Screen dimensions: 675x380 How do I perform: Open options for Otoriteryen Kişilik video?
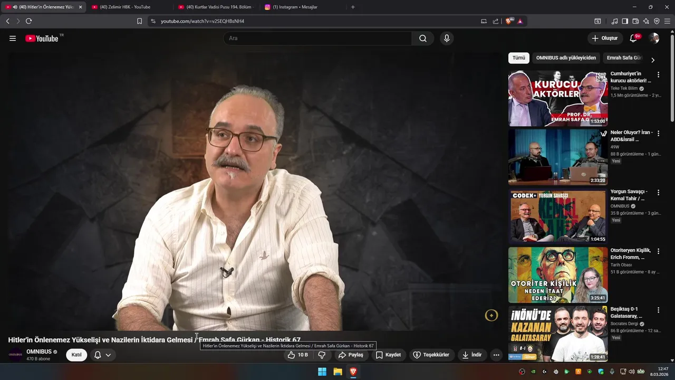658,251
